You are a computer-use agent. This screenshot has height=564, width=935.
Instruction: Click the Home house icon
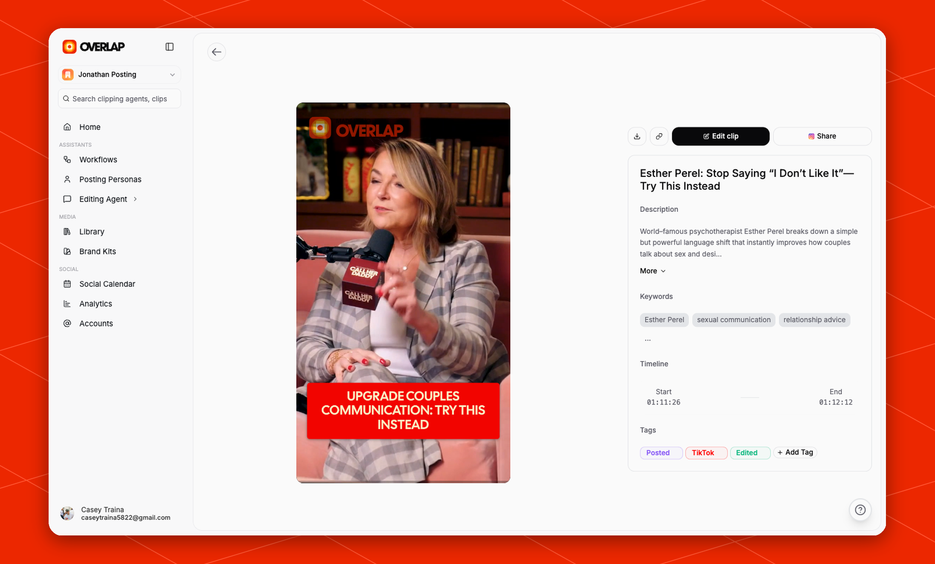pos(67,127)
